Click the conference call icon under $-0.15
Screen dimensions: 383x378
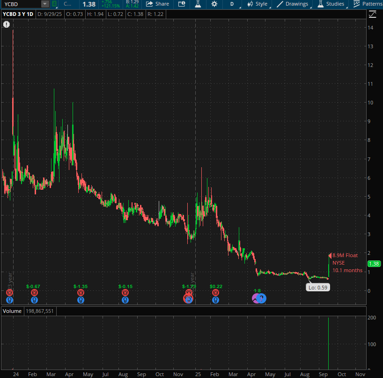[x=125, y=292]
